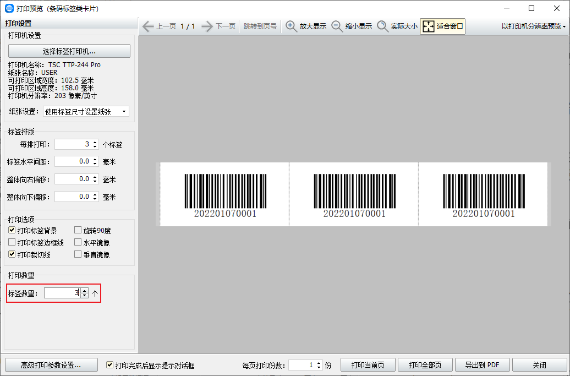Uncheck 打印标签背景 option

(x=12, y=230)
